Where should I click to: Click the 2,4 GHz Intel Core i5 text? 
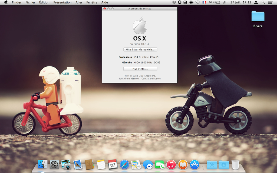pos(146,57)
